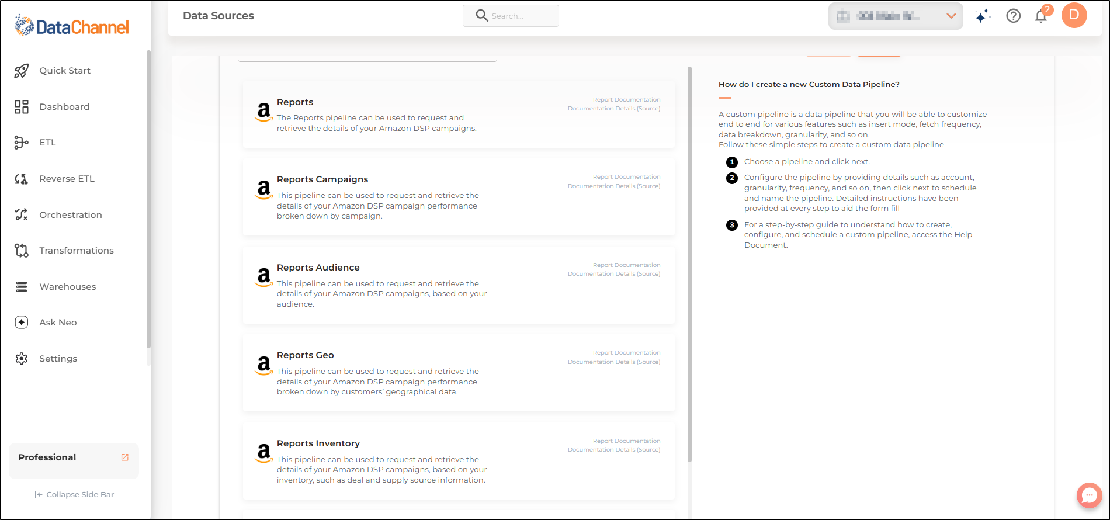1110x520 pixels.
Task: Click the Transformations icon
Action: 22,251
